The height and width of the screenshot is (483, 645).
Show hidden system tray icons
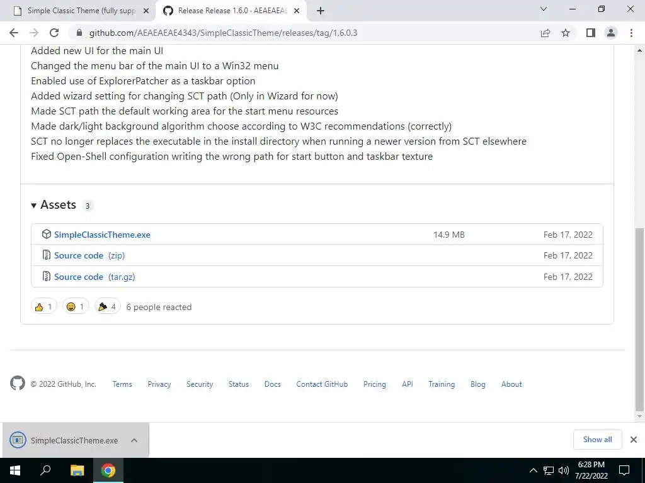tap(533, 470)
